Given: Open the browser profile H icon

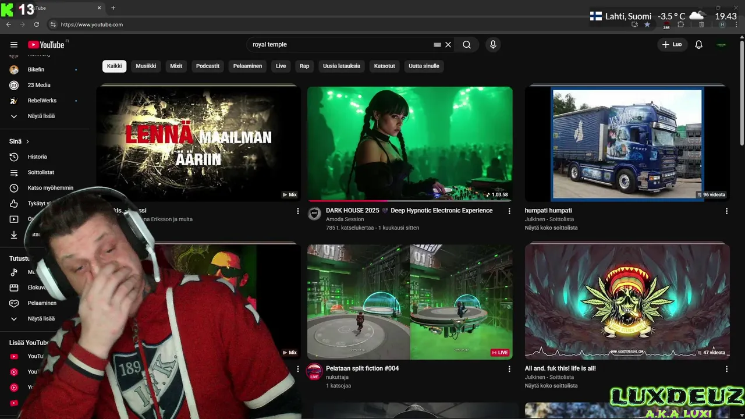Looking at the screenshot, I should (722, 24).
